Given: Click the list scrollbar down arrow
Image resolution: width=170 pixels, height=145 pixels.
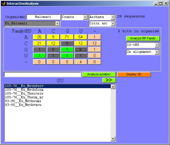Looking at the screenshot, I should [x=113, y=139].
